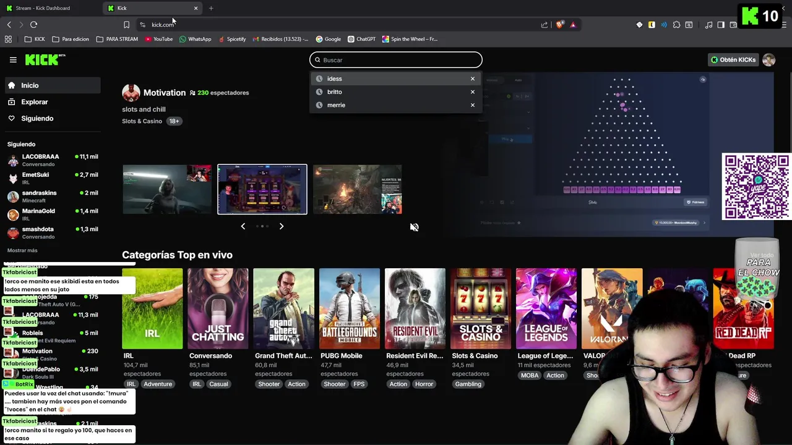
Task: Open the YouTube bookmark
Action: coord(159,39)
